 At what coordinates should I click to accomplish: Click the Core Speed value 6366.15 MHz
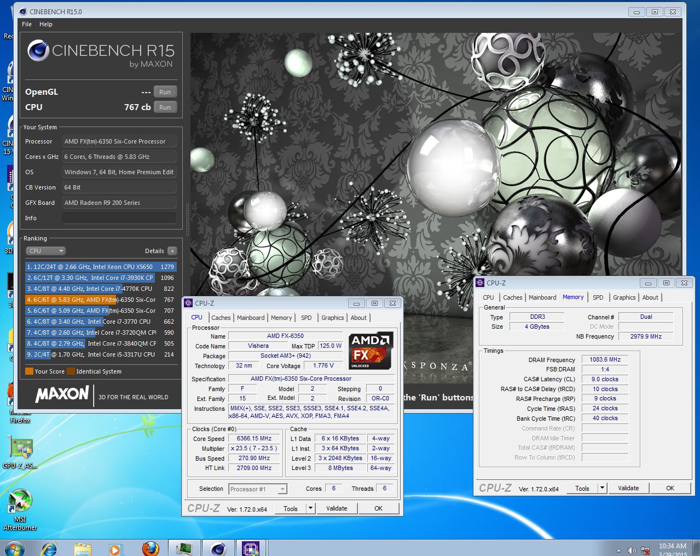pyautogui.click(x=254, y=439)
